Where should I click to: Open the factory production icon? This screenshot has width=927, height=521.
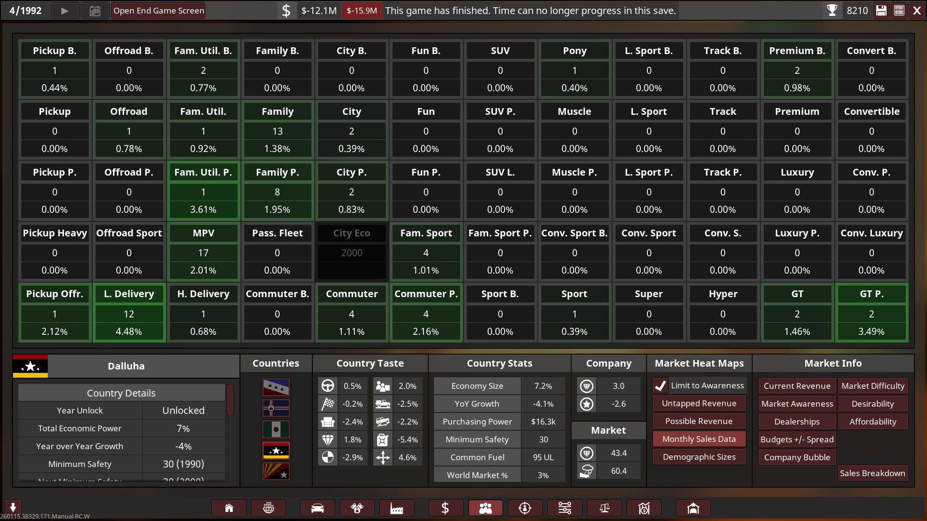(396, 508)
